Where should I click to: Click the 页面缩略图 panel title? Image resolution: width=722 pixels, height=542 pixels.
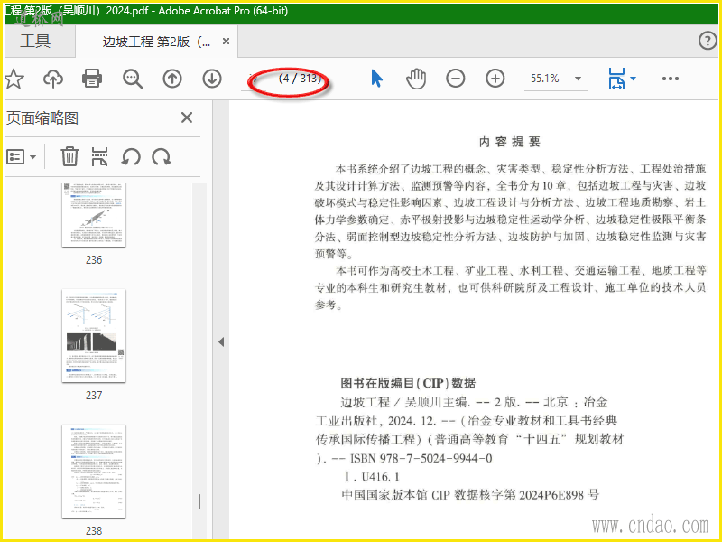pos(42,118)
